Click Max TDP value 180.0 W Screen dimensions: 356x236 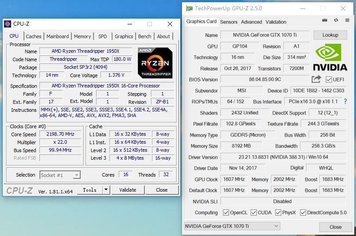click(122, 59)
